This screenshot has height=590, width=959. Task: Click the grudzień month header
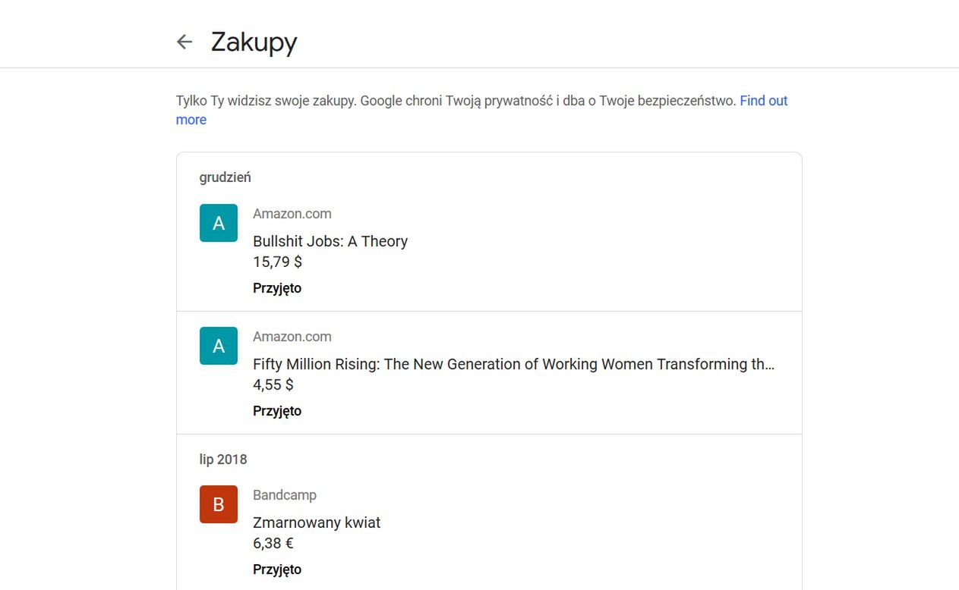click(225, 177)
